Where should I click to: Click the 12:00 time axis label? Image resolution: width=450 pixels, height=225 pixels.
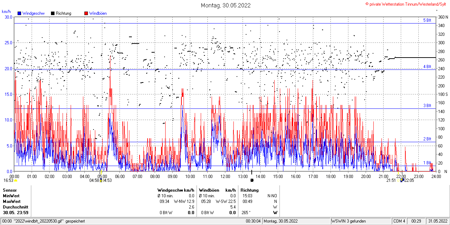tap(225, 176)
